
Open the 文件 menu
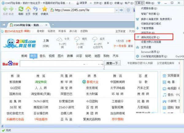click(98, 3)
